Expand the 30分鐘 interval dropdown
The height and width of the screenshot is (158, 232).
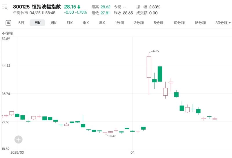pyautogui.click(x=223, y=23)
